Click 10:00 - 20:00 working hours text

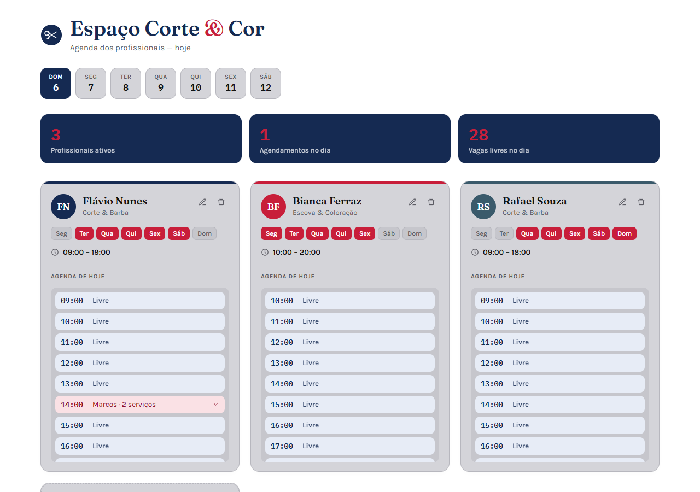pos(297,253)
